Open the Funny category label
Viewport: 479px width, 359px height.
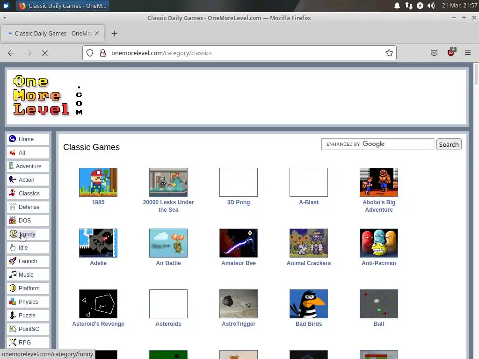[x=27, y=234]
